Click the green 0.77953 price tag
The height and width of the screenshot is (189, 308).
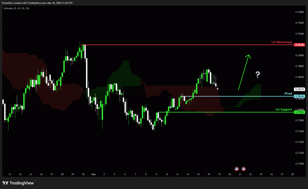299,112
